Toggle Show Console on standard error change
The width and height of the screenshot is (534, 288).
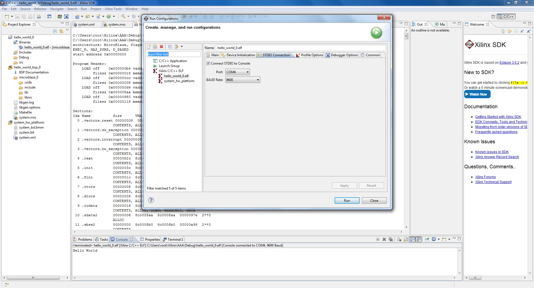coord(419,239)
